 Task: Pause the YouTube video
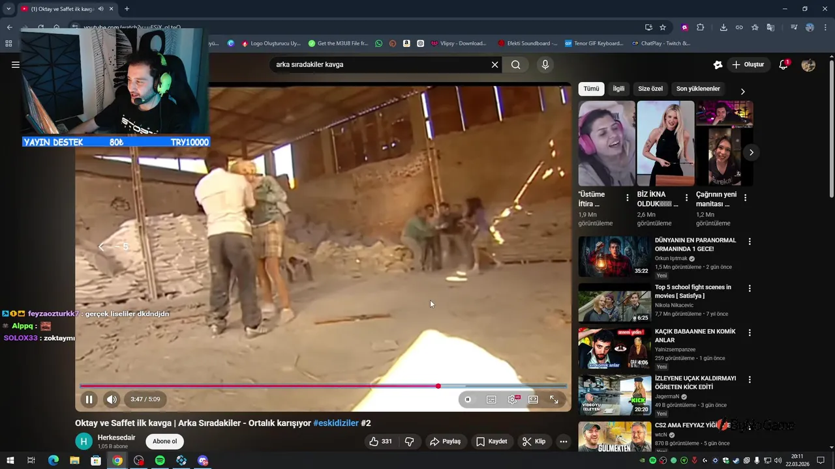89,399
